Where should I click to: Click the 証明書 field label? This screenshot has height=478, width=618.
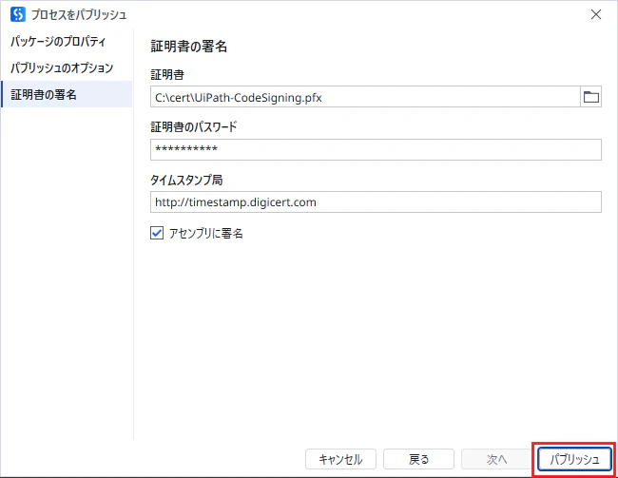point(167,74)
